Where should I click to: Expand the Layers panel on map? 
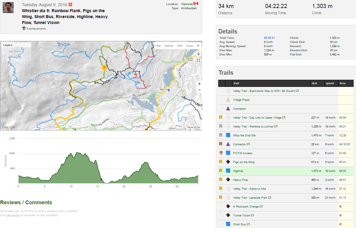(8, 45)
